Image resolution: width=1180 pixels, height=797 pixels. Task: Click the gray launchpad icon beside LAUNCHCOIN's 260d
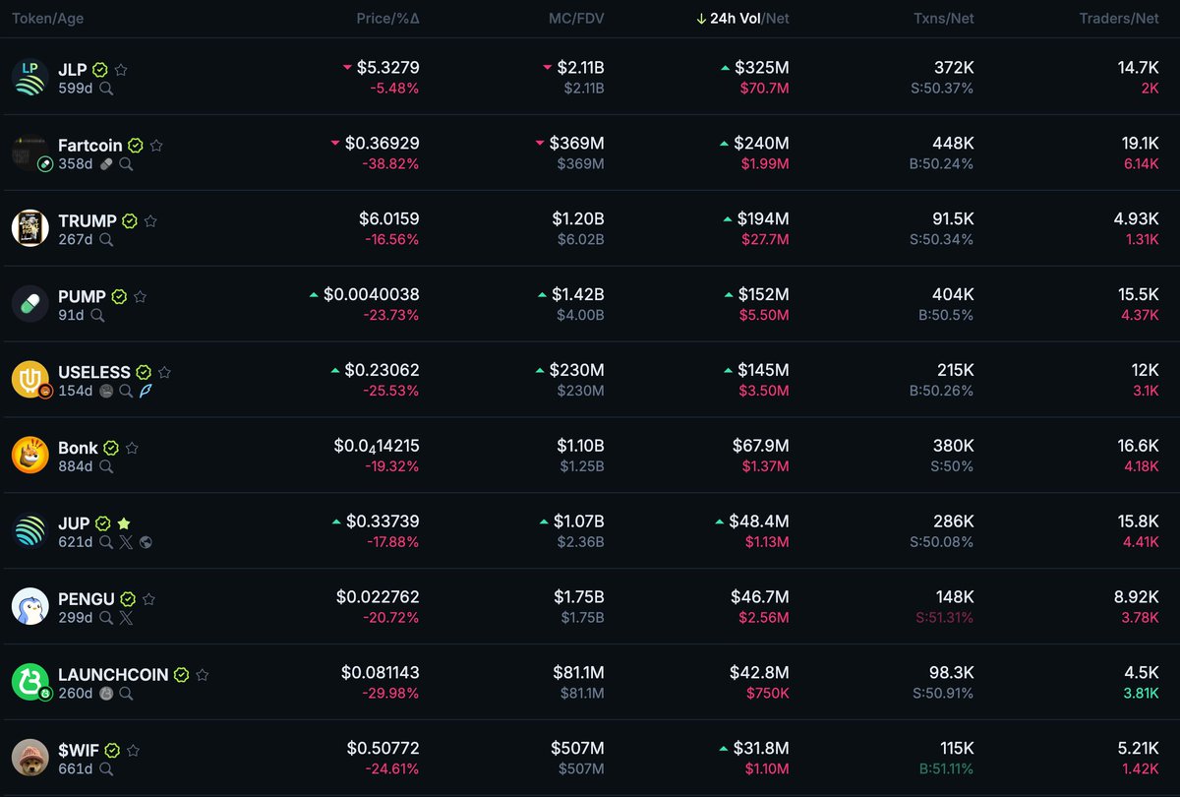coord(107,694)
